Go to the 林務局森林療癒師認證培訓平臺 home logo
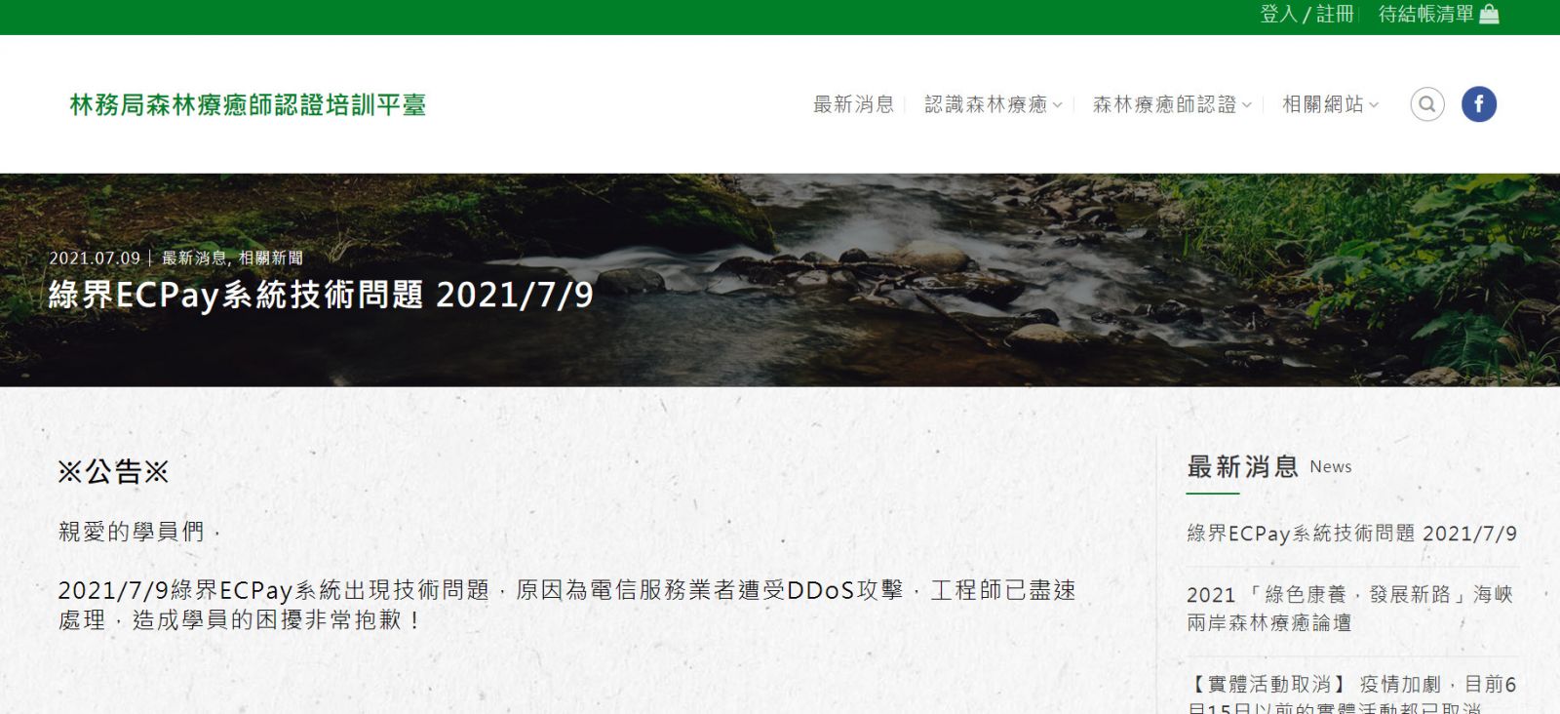1560x714 pixels. click(248, 105)
